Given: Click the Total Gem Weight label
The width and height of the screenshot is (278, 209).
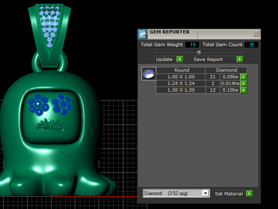Looking at the screenshot, I should [162, 45].
